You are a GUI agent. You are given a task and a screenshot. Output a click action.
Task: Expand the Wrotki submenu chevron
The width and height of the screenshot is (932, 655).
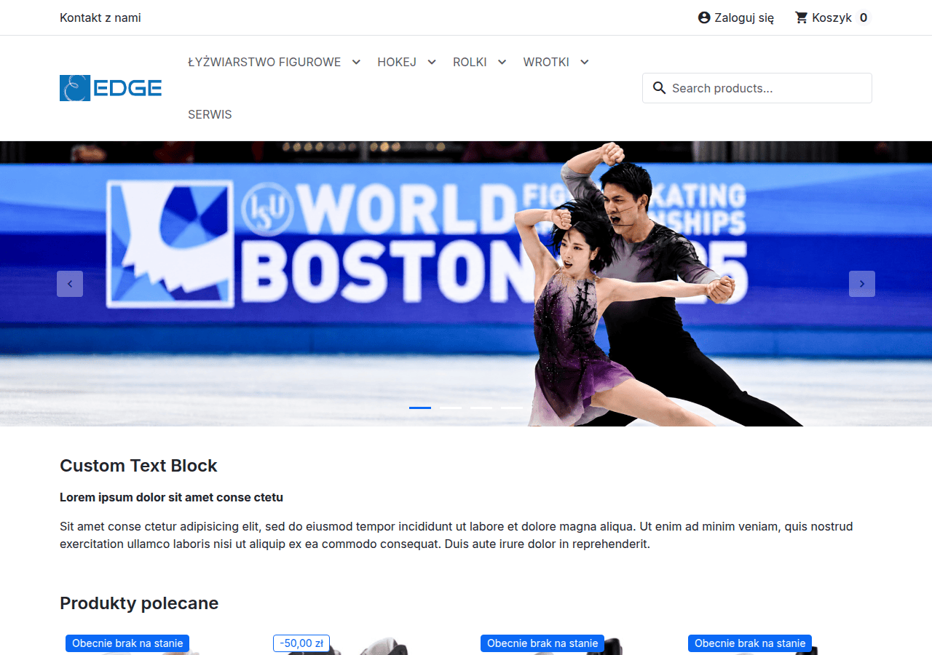pos(585,62)
